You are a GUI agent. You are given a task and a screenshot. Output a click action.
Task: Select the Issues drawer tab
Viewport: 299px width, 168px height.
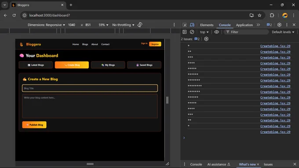(268, 164)
